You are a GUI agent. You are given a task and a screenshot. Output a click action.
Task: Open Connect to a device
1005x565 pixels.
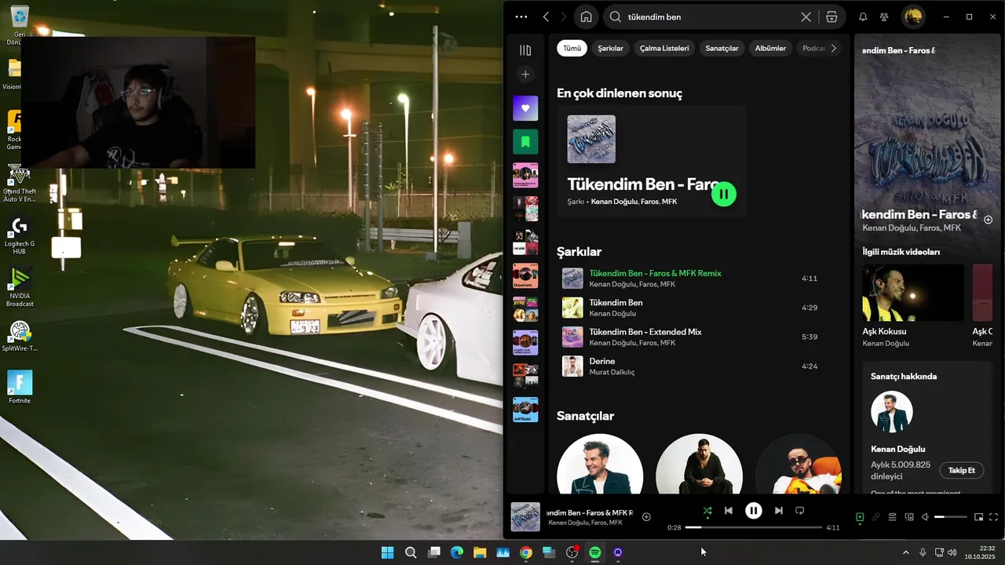point(909,517)
